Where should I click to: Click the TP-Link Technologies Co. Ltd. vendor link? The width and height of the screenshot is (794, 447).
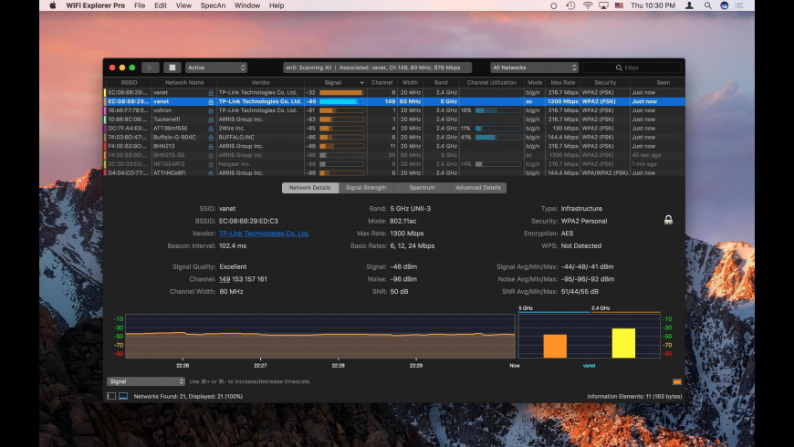coord(264,234)
